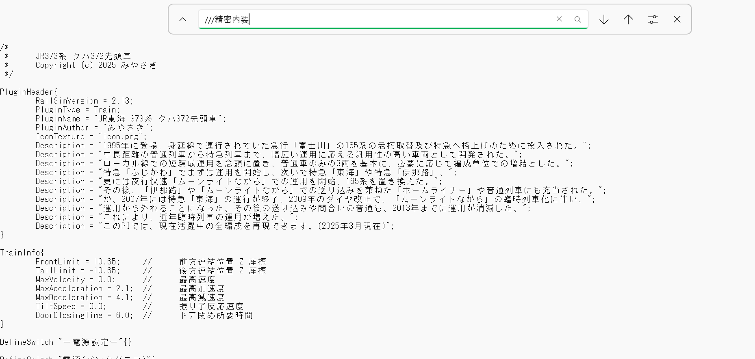The width and height of the screenshot is (755, 359).
Task: Click the line "MaxAcceleration = 2.1;"
Action: coord(84,288)
